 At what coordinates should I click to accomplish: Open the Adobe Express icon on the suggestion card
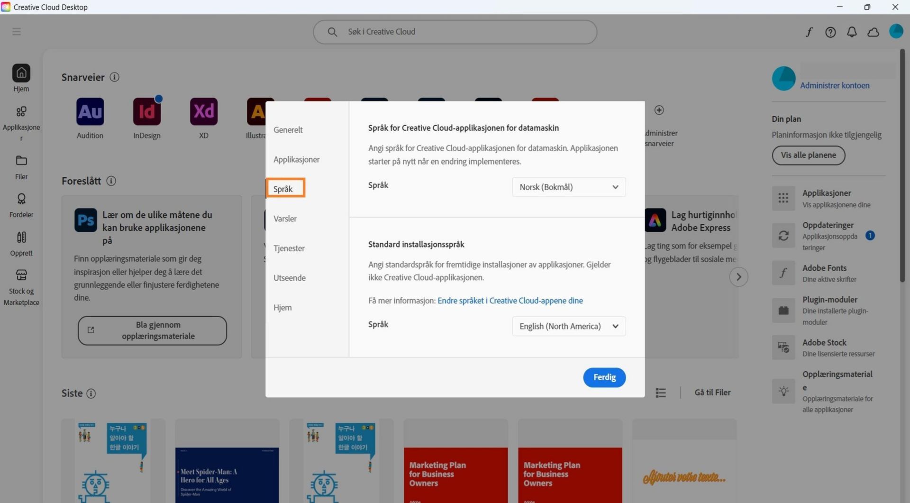655,220
